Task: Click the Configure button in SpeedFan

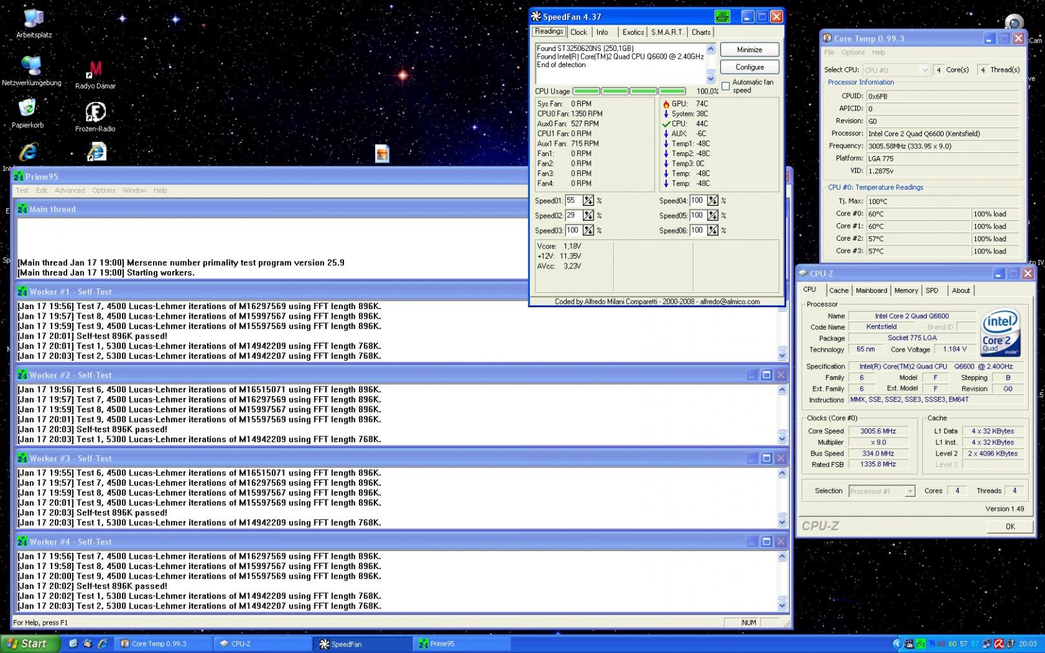Action: (x=749, y=67)
